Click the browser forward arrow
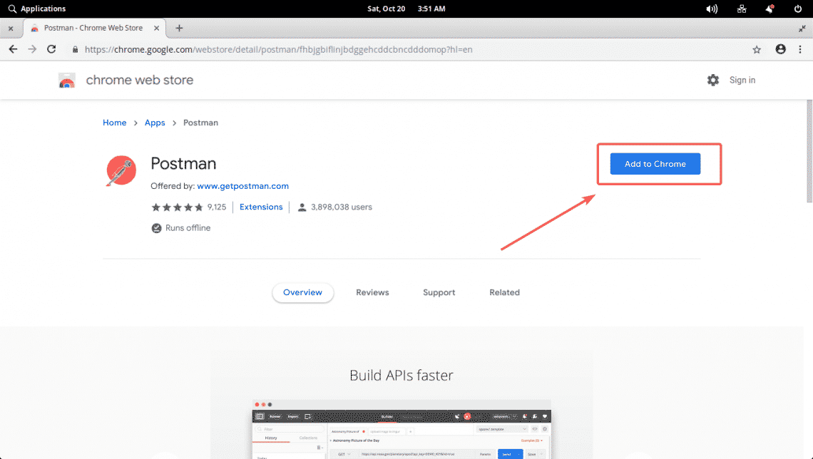The width and height of the screenshot is (813, 459). point(32,49)
